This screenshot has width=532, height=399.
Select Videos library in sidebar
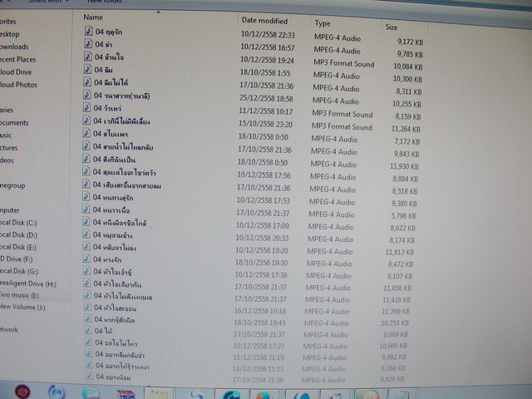[7, 160]
